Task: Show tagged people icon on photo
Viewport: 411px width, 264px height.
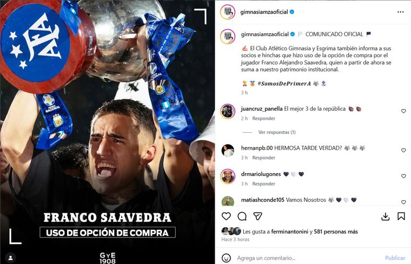Action: point(11,258)
